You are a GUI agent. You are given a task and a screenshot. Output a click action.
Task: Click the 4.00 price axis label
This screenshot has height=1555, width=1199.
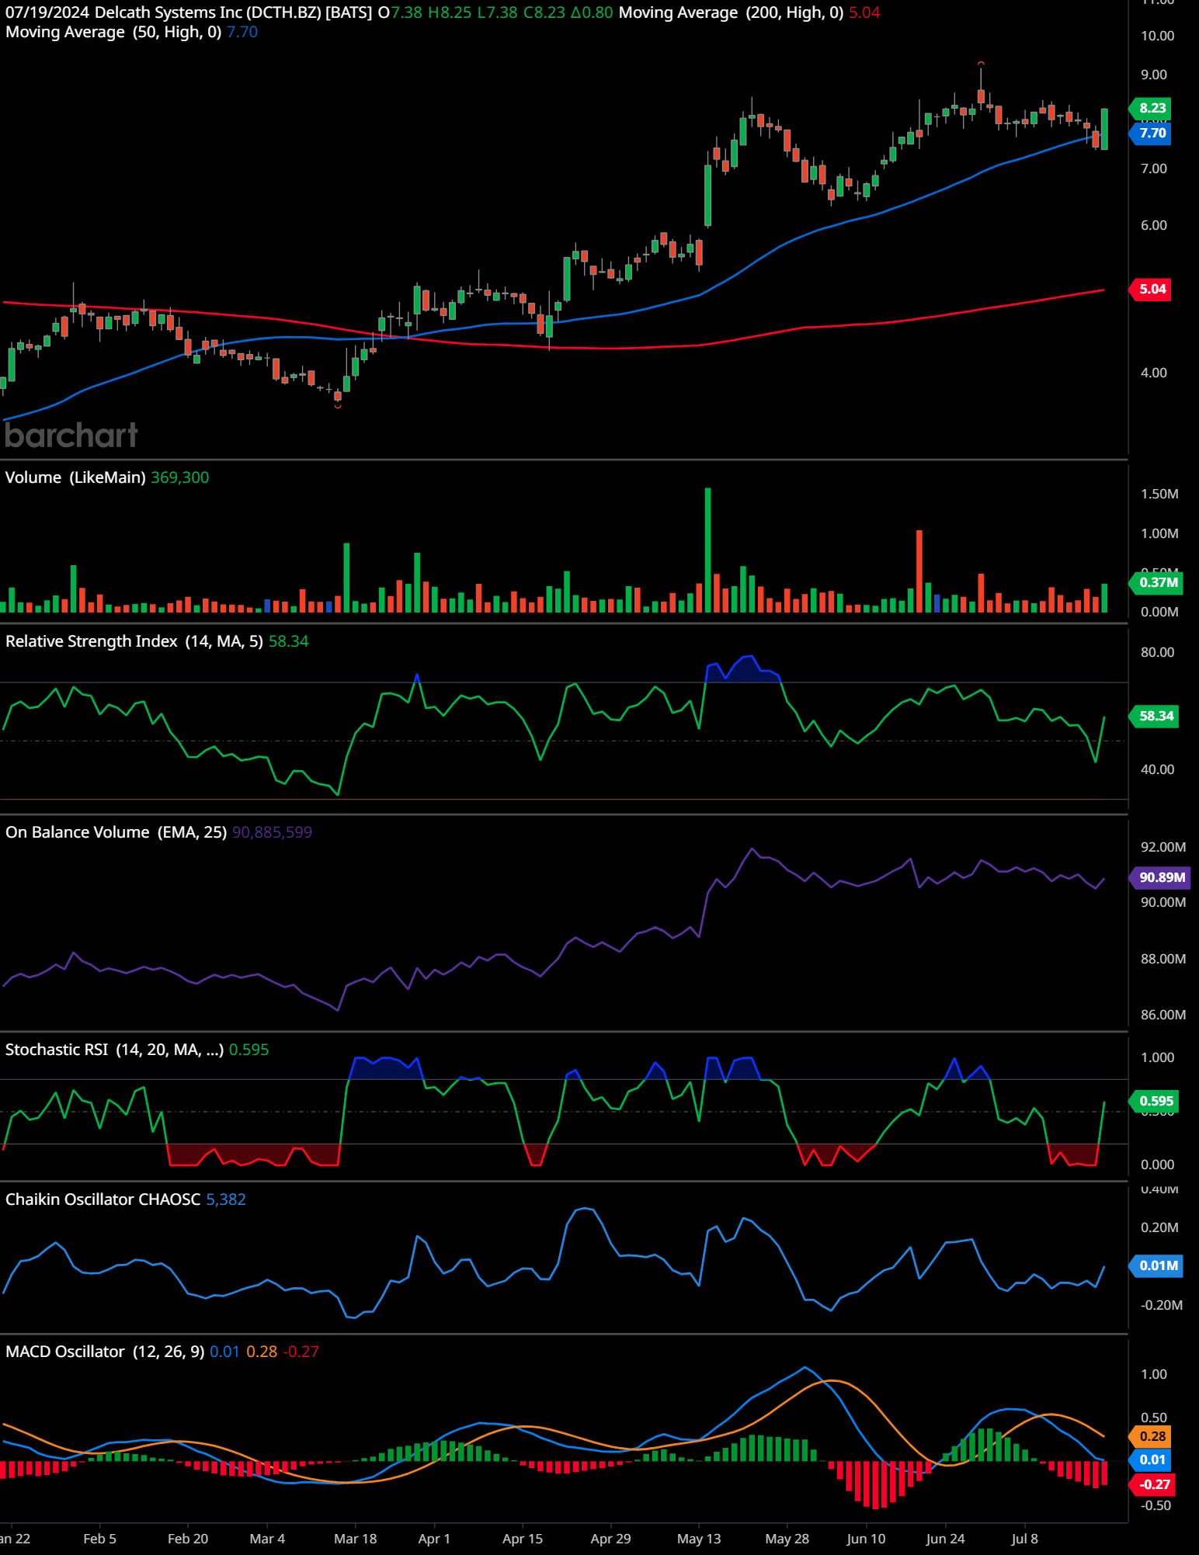[x=1153, y=373]
